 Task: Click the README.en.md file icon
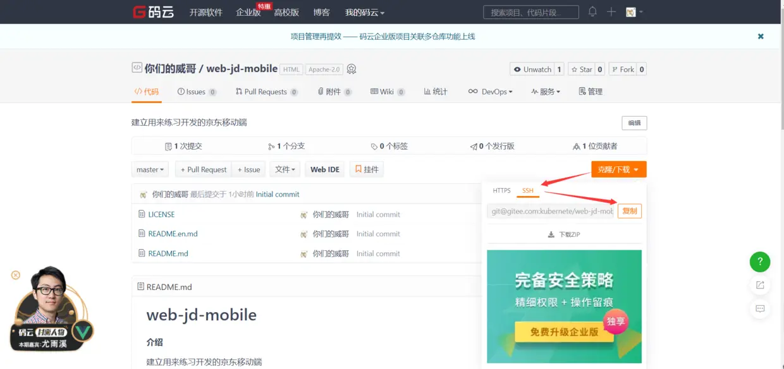(x=142, y=234)
